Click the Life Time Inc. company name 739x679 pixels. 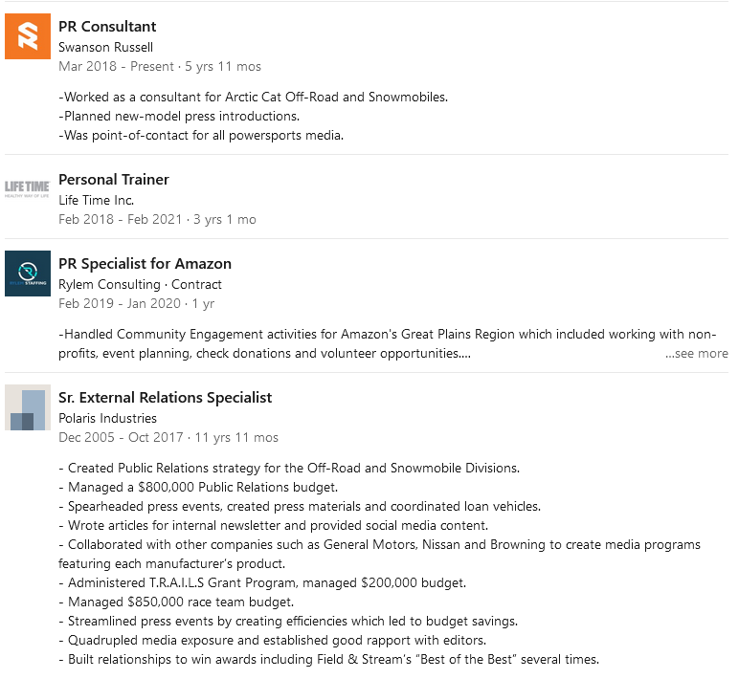tap(97, 200)
